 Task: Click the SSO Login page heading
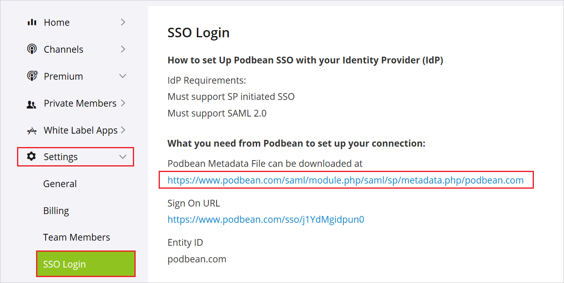point(198,33)
